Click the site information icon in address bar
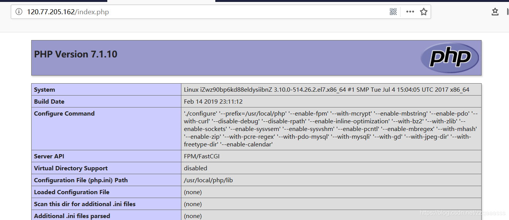The image size is (509, 220). pyautogui.click(x=19, y=12)
